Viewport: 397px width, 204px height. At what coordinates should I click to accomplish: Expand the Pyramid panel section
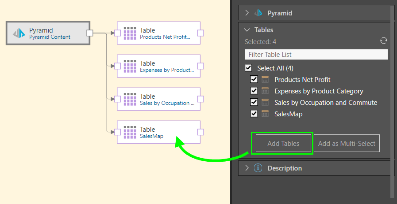(x=247, y=13)
